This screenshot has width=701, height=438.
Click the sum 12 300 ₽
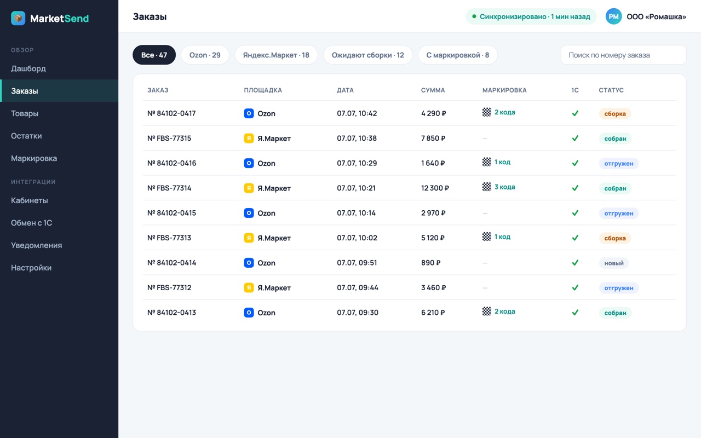coord(435,188)
